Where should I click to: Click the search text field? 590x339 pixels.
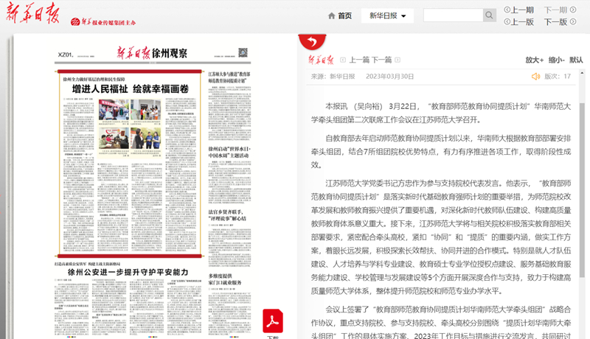pyautogui.click(x=453, y=15)
